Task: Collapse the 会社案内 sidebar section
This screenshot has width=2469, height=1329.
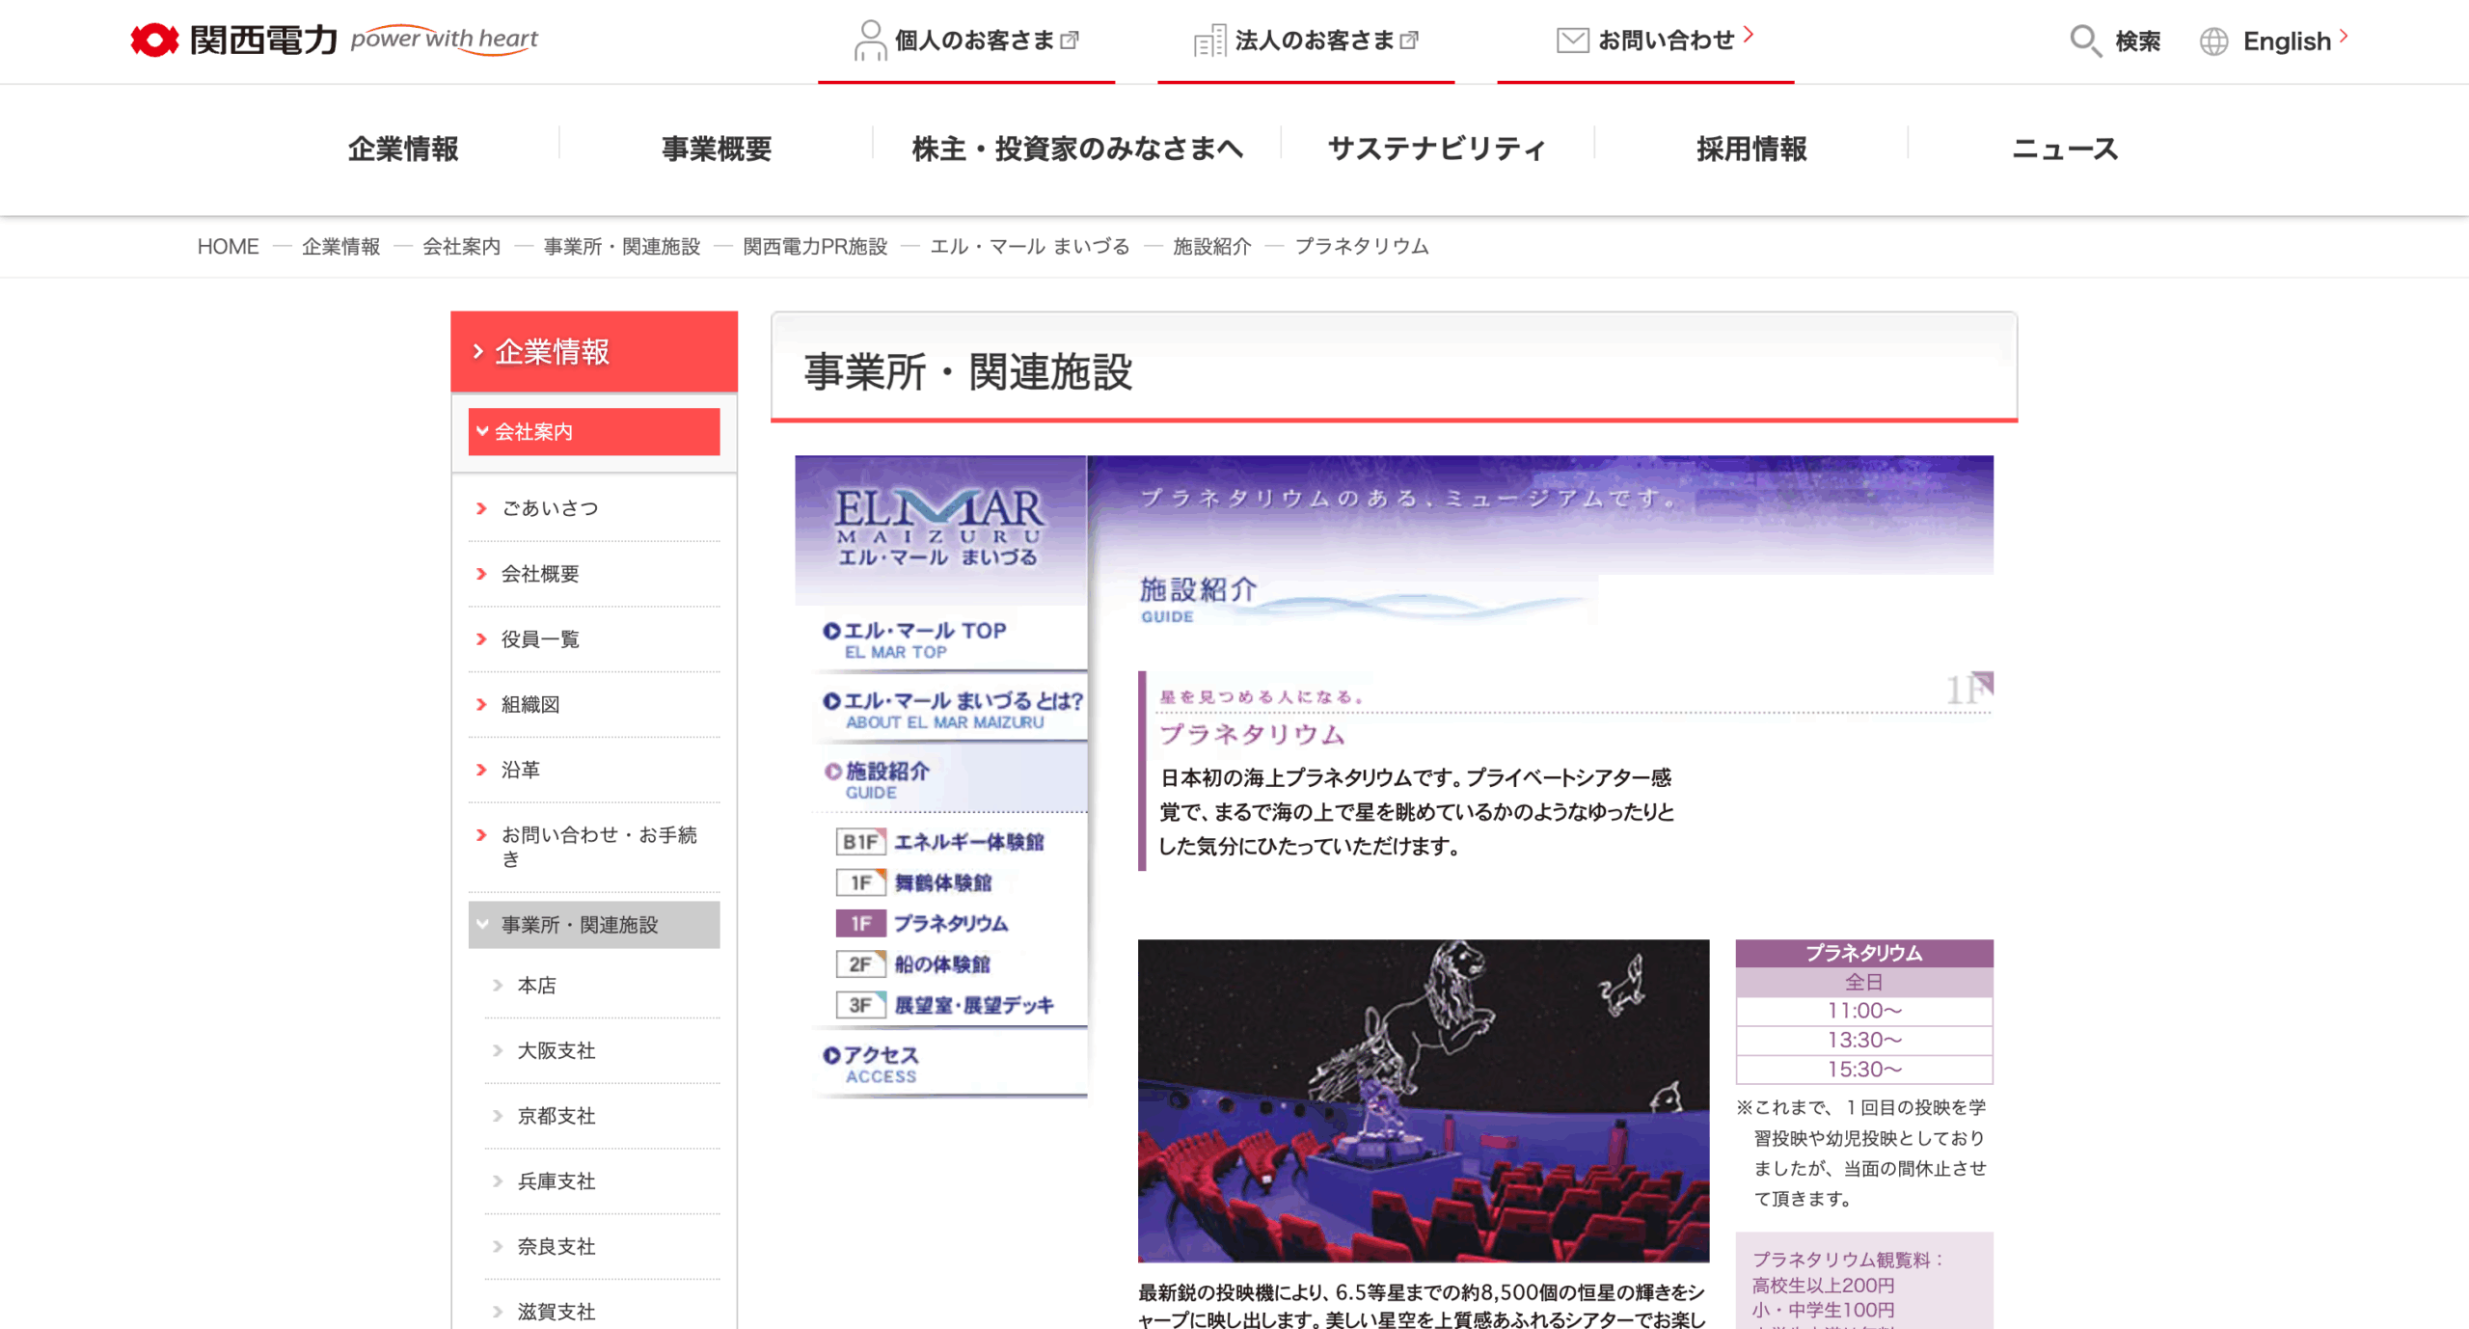Action: click(x=594, y=431)
